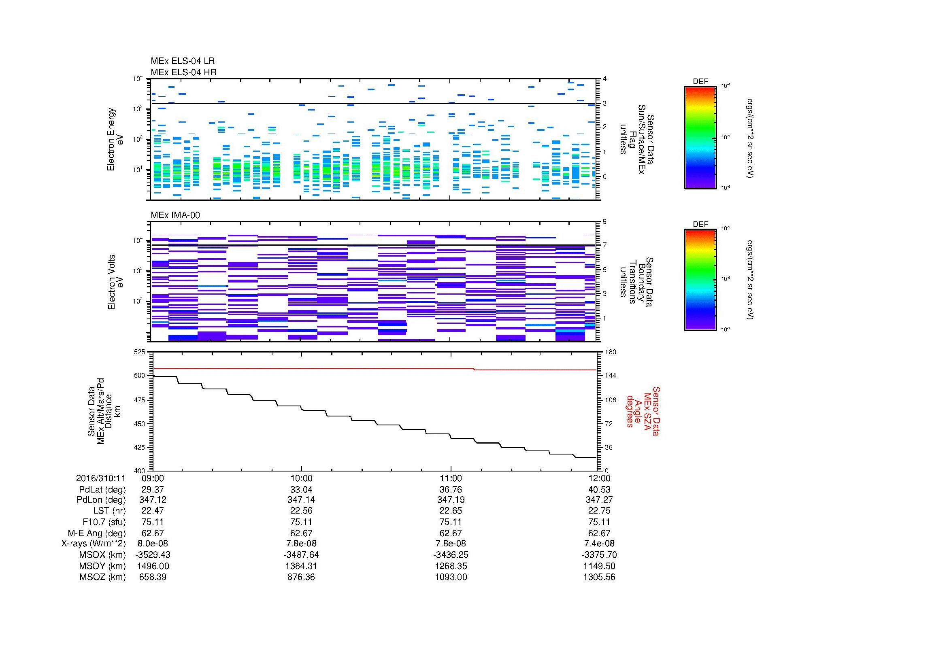Click the MSOY value 1496.00
947x669 pixels.
(x=153, y=566)
